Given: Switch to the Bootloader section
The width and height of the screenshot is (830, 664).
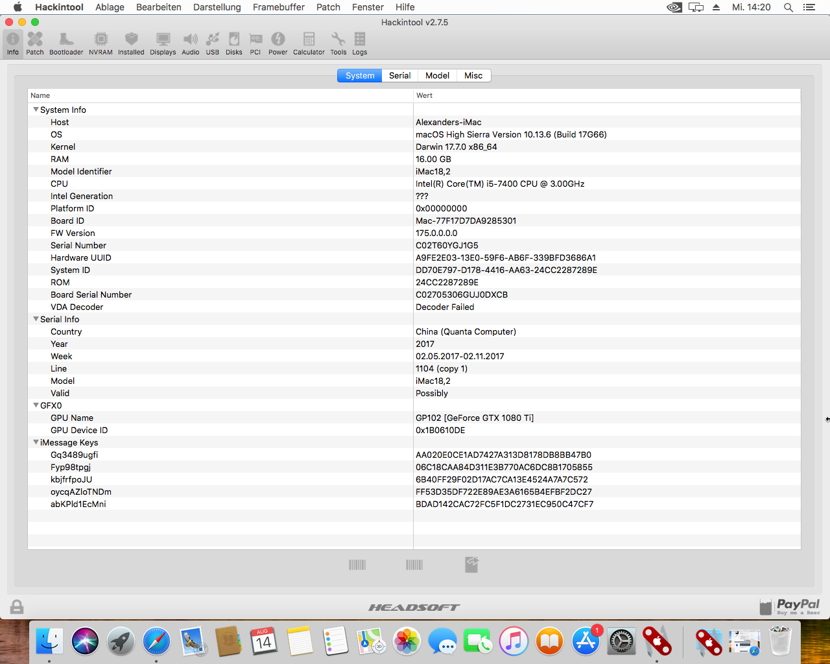Looking at the screenshot, I should pyautogui.click(x=66, y=43).
